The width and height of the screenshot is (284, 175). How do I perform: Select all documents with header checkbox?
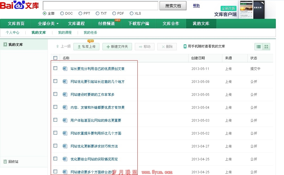[x=55, y=58]
